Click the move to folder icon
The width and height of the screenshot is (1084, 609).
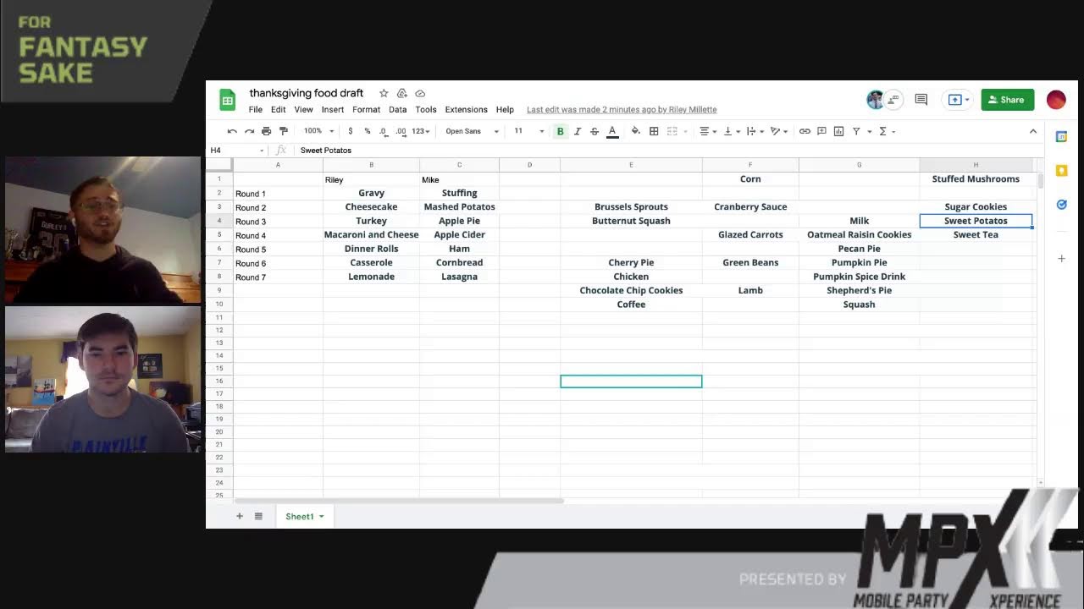402,93
